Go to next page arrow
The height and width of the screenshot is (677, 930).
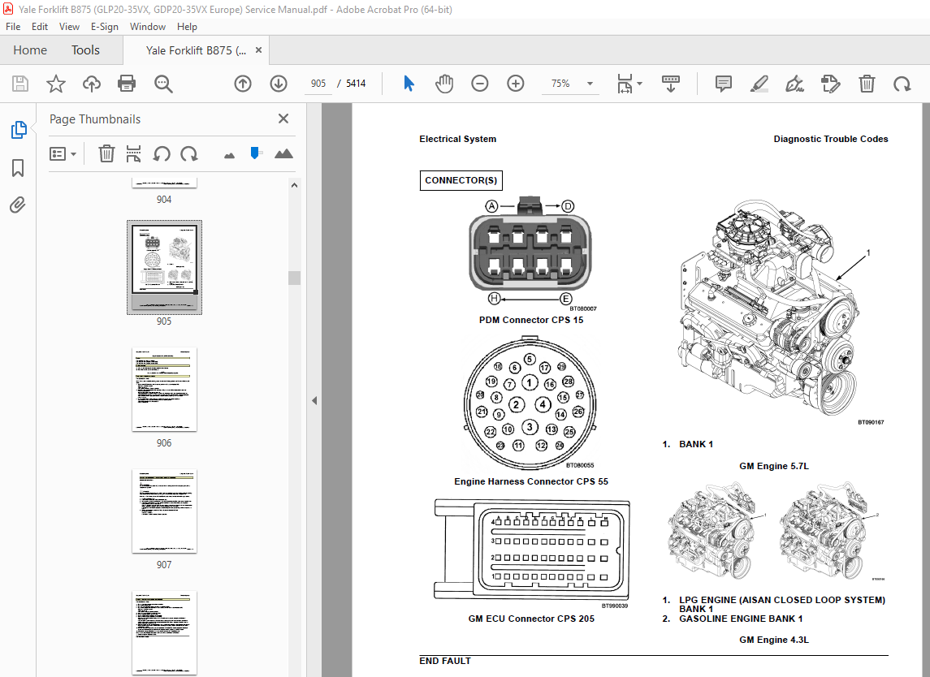pyautogui.click(x=278, y=84)
